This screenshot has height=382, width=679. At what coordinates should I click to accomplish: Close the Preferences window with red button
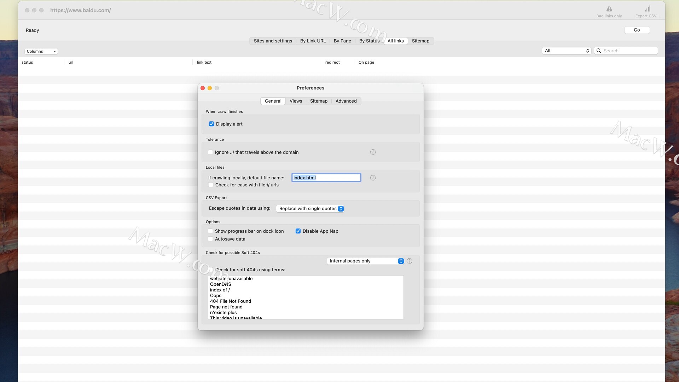point(203,88)
